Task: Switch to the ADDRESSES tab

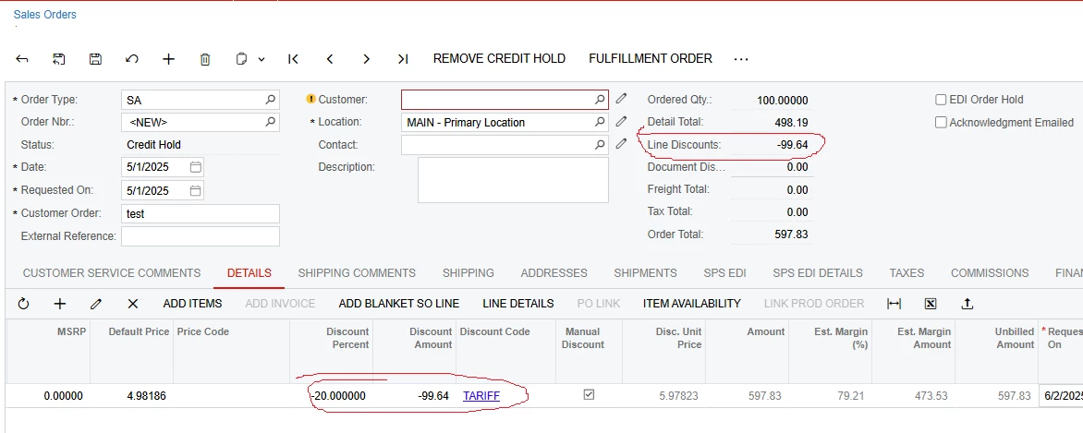Action: (554, 272)
